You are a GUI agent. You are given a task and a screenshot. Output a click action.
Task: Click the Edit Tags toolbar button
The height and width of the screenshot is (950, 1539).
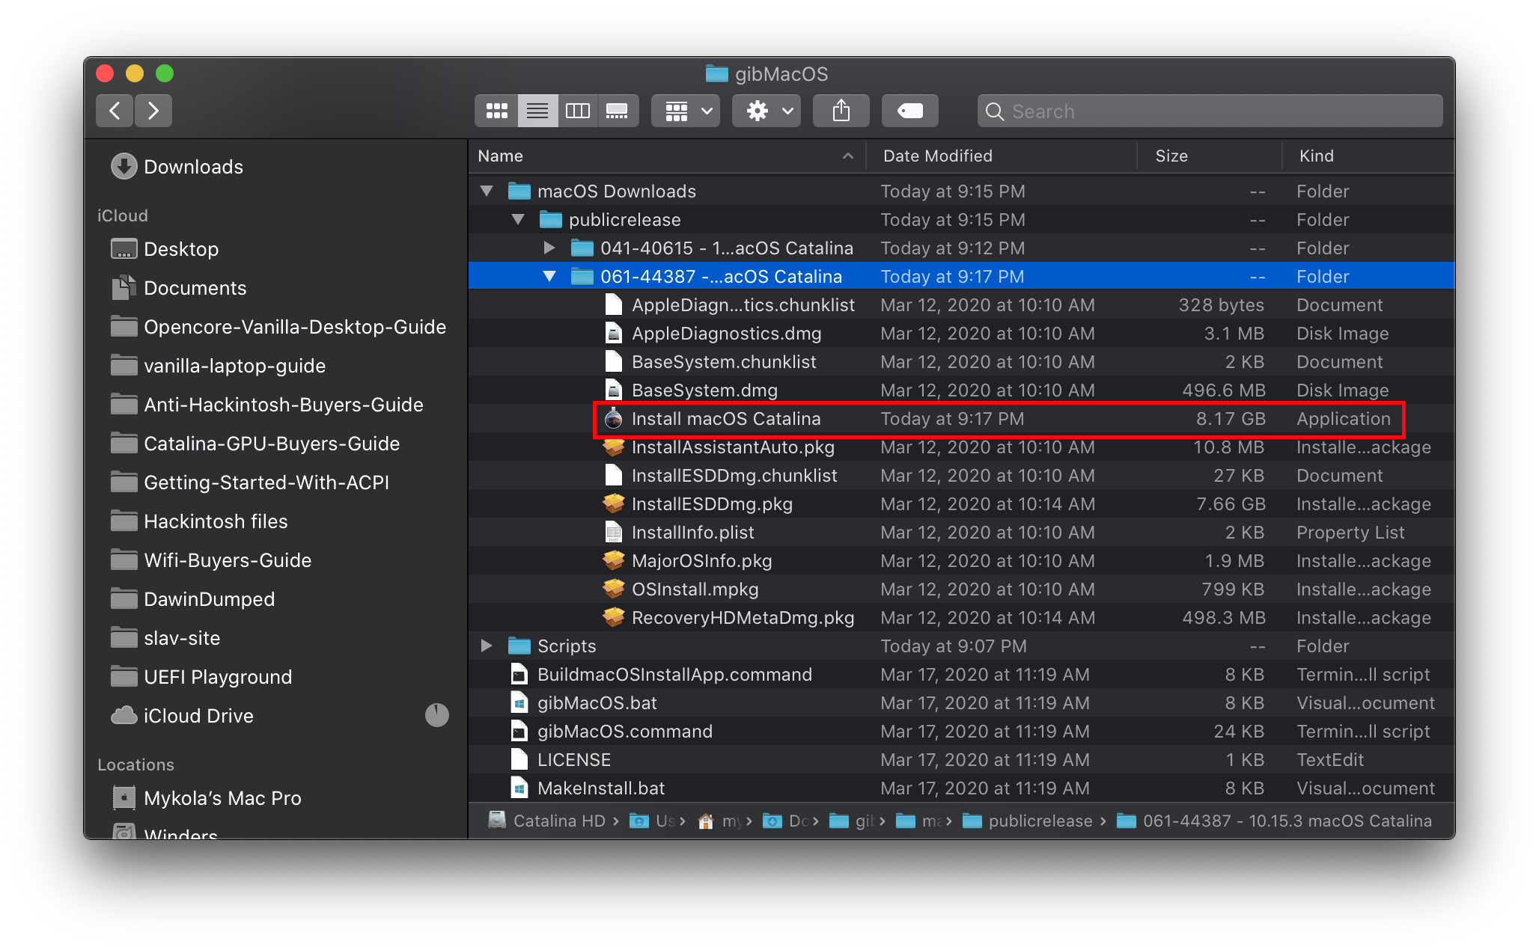pos(910,111)
